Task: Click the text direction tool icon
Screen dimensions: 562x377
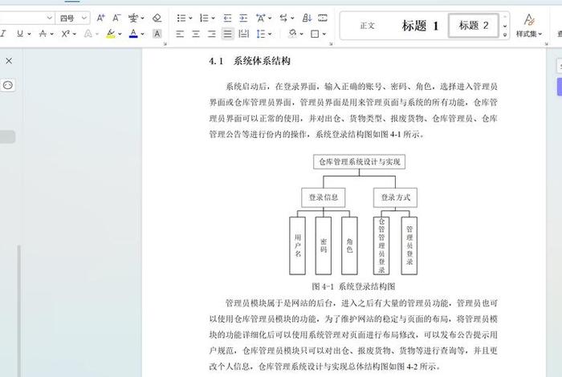Action: pyautogui.click(x=283, y=18)
